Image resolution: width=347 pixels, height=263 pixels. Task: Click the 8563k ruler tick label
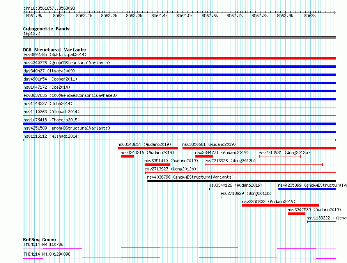pyautogui.click(x=310, y=16)
